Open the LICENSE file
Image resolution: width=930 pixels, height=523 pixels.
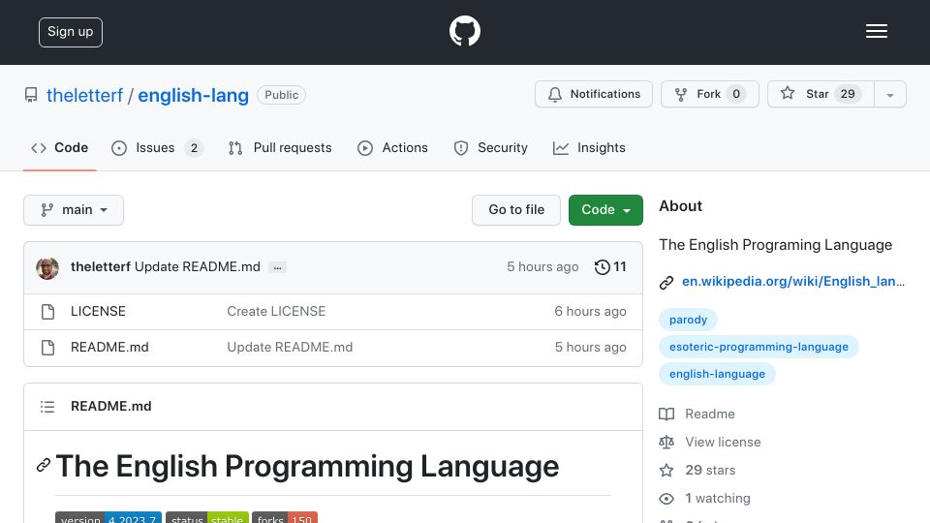pyautogui.click(x=98, y=311)
